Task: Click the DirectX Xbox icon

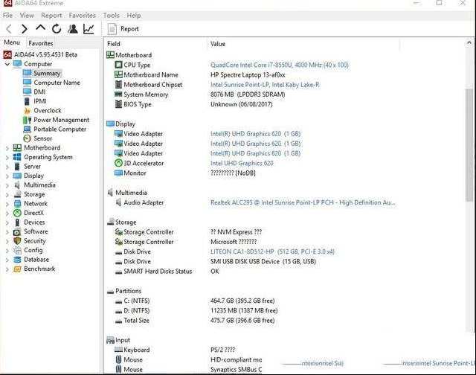Action: coord(17,213)
